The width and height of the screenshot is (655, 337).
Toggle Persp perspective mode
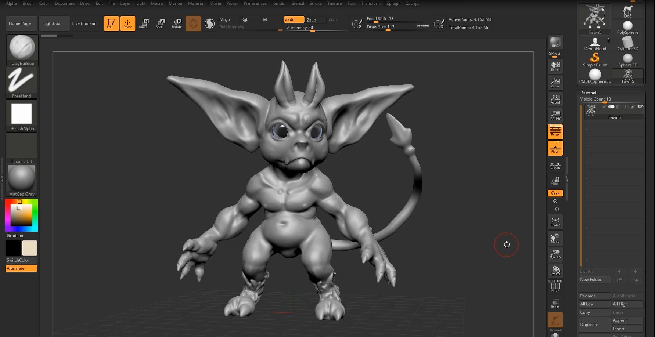tap(555, 131)
